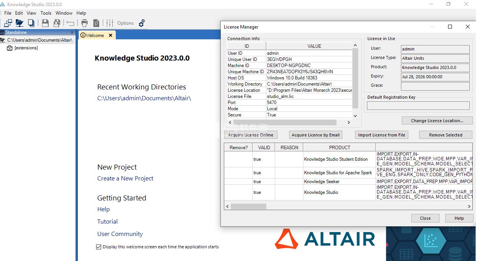Click down arrow of Connection Info scrollbar

[355, 115]
